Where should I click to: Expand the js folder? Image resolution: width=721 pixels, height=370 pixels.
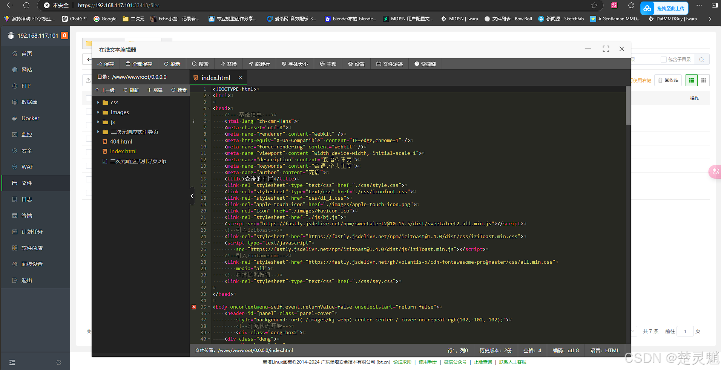click(x=98, y=122)
